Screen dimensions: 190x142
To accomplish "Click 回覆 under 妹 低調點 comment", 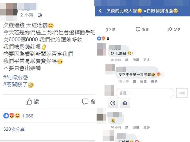I will [136, 60].
